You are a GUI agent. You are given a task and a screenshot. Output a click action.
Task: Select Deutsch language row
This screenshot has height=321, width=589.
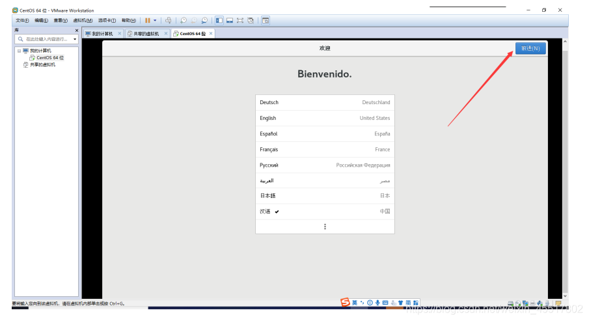click(x=325, y=102)
